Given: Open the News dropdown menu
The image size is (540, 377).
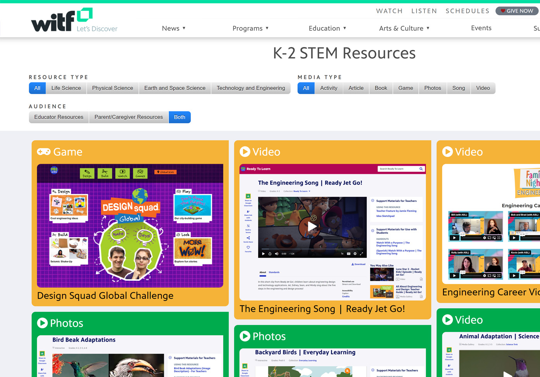Looking at the screenshot, I should click(x=174, y=28).
